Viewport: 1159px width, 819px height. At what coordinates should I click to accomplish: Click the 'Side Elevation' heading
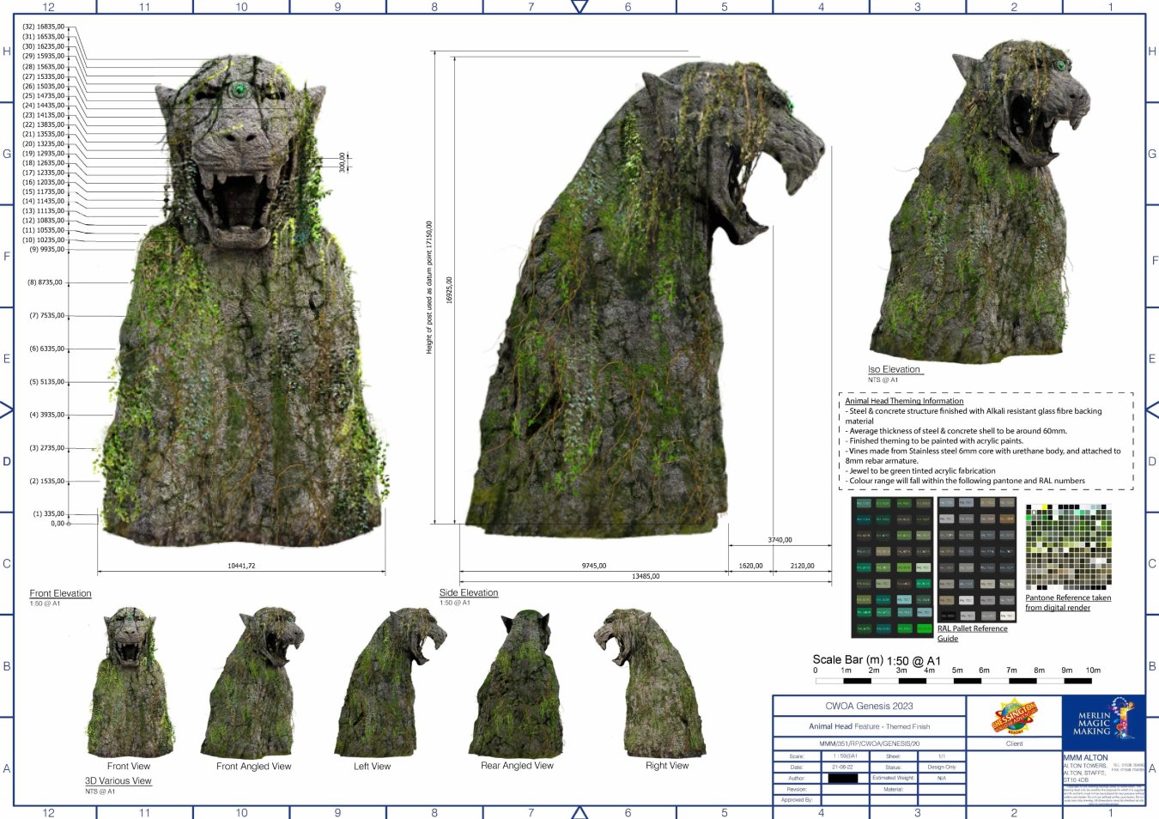tap(469, 592)
